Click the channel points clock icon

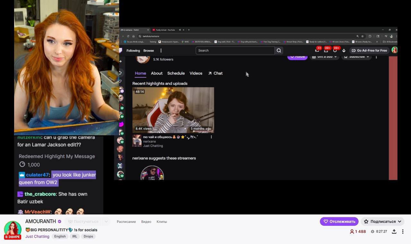pos(22,164)
